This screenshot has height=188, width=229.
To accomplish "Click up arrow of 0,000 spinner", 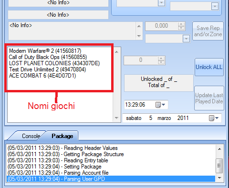I will pyautogui.click(x=181, y=24).
